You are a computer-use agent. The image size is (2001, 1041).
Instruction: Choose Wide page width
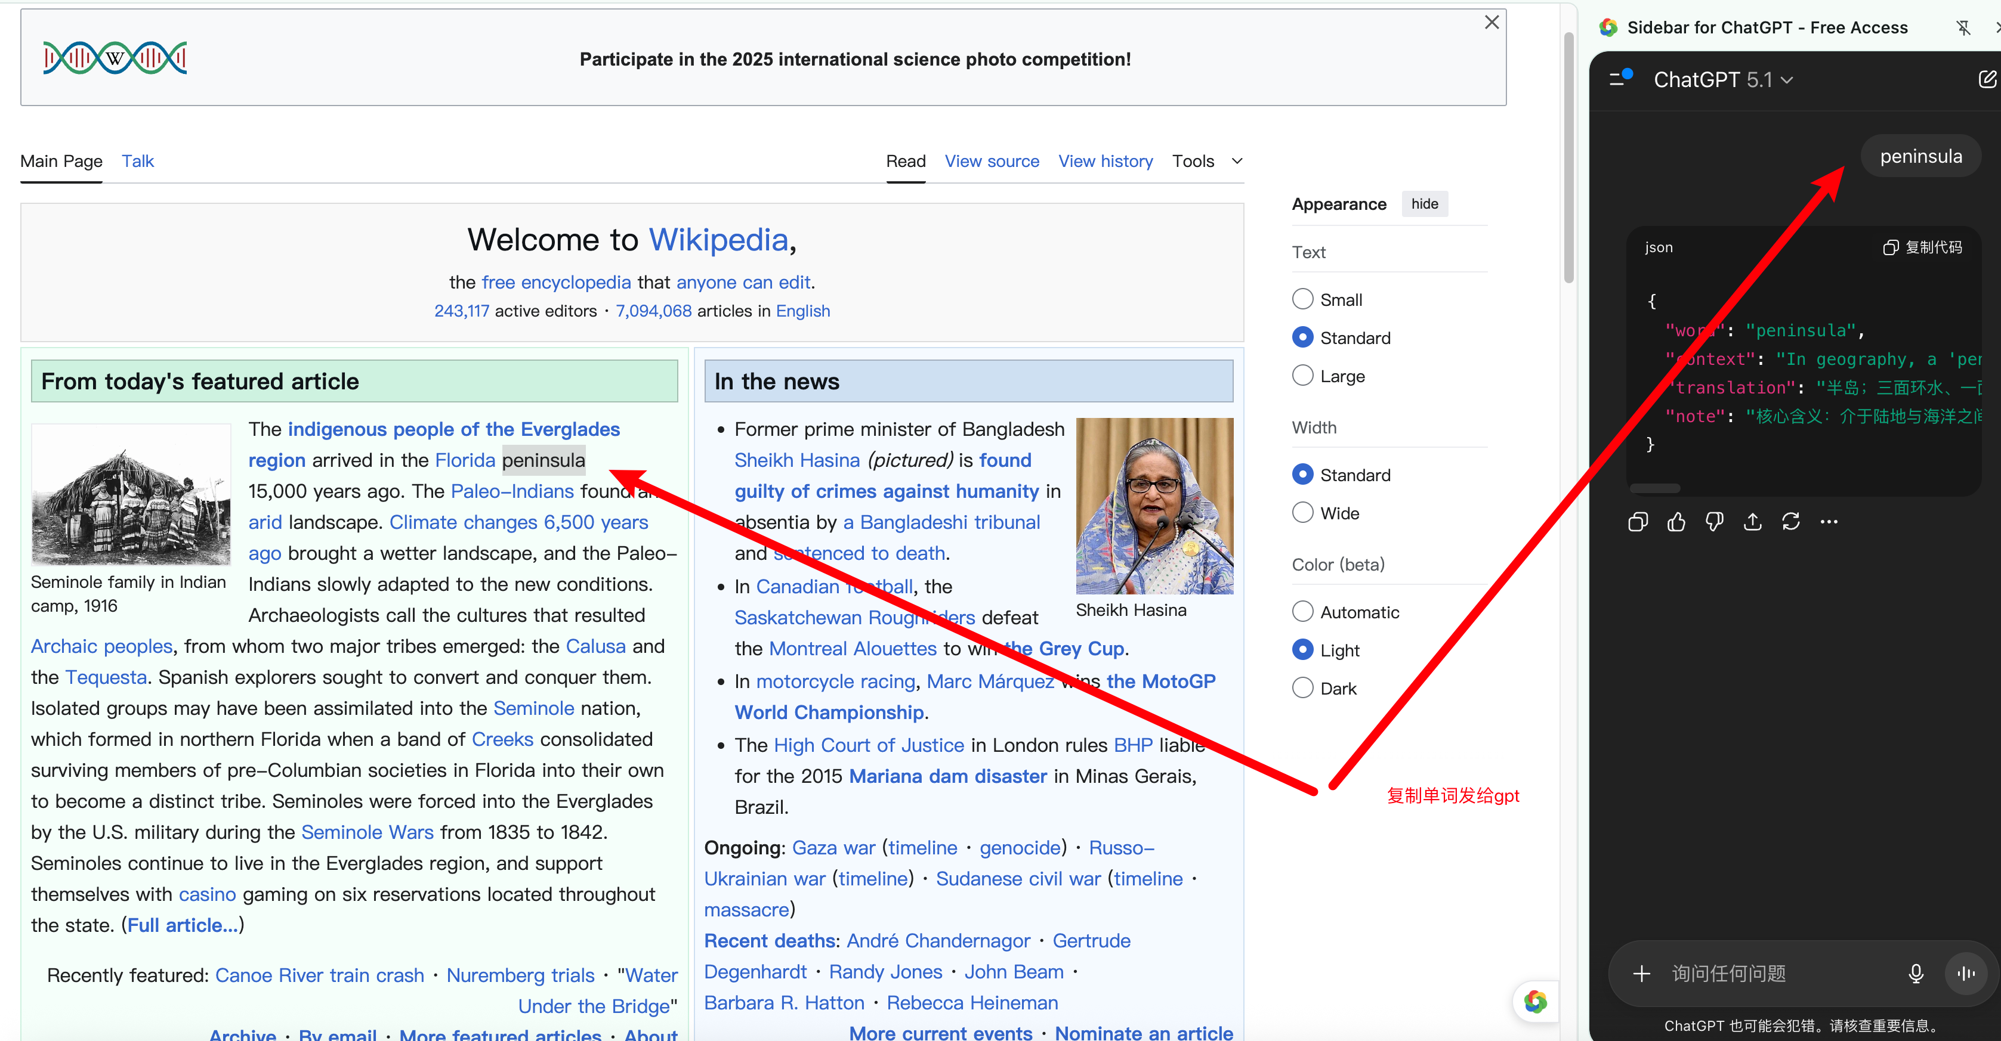[1302, 513]
